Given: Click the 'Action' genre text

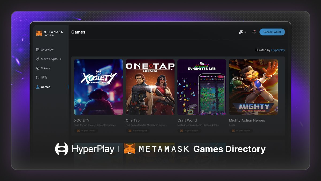Looking at the screenshot, I should point(232,125).
